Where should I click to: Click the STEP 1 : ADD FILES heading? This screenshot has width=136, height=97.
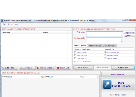pyautogui.click(x=18, y=29)
